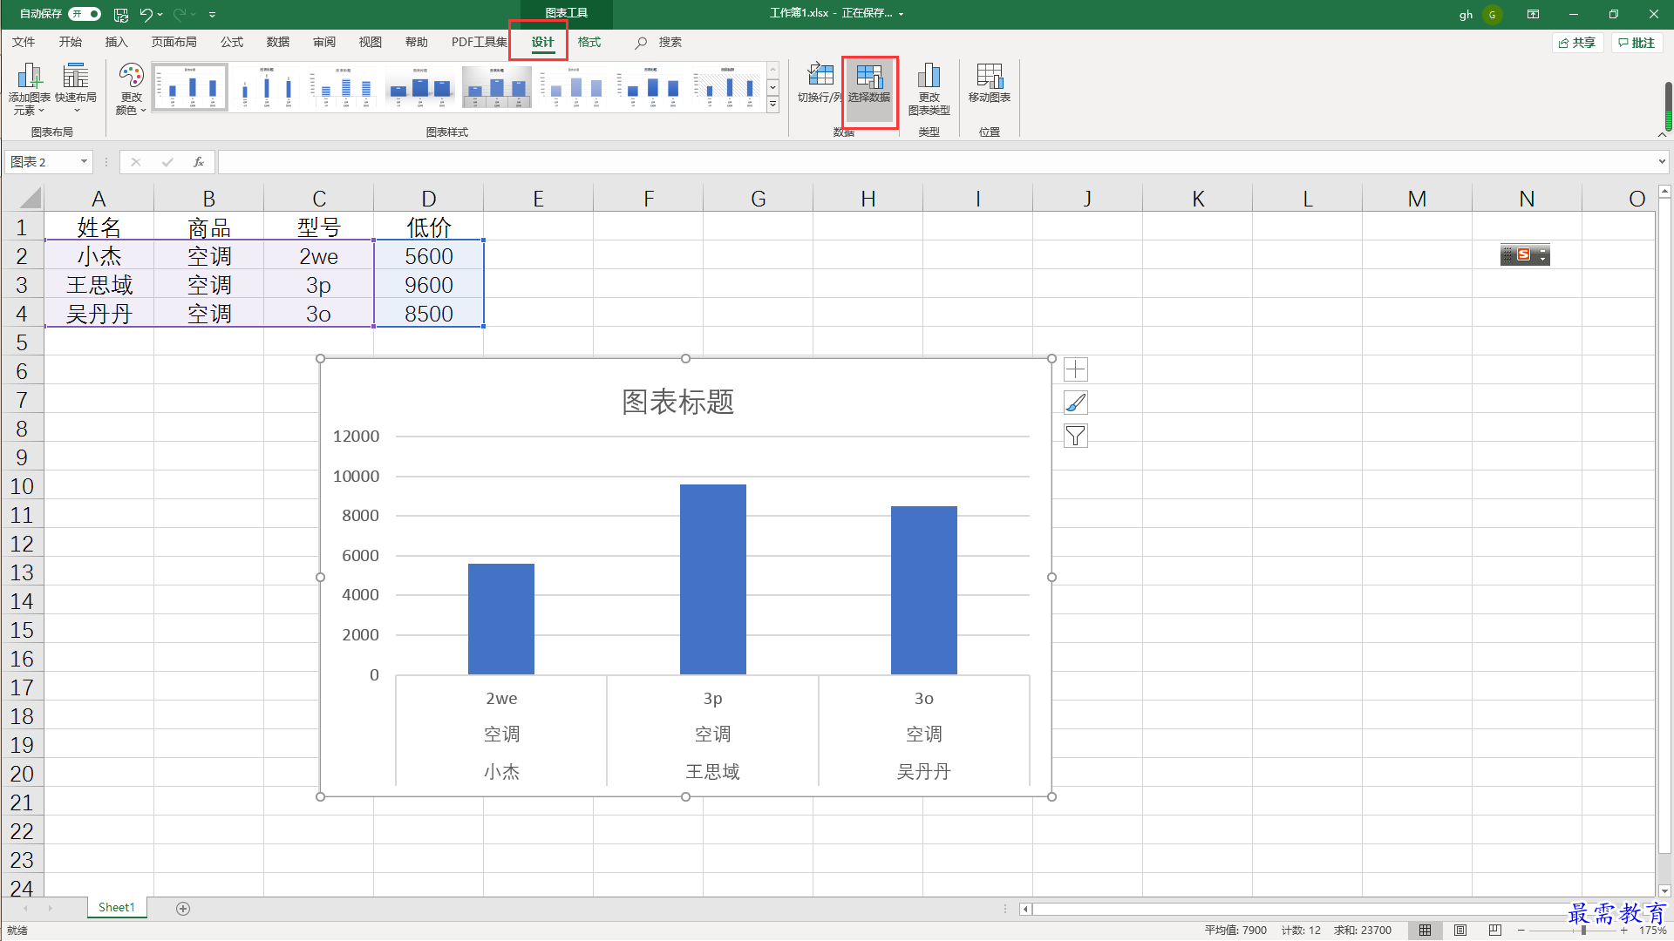Switch to the 开始 ribbon tab
The height and width of the screenshot is (941, 1674).
[71, 42]
